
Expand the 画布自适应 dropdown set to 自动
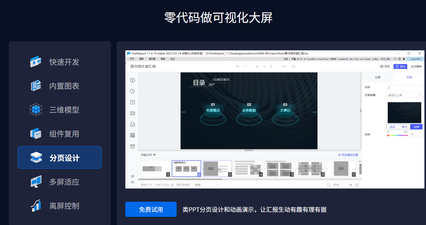(207, 185)
